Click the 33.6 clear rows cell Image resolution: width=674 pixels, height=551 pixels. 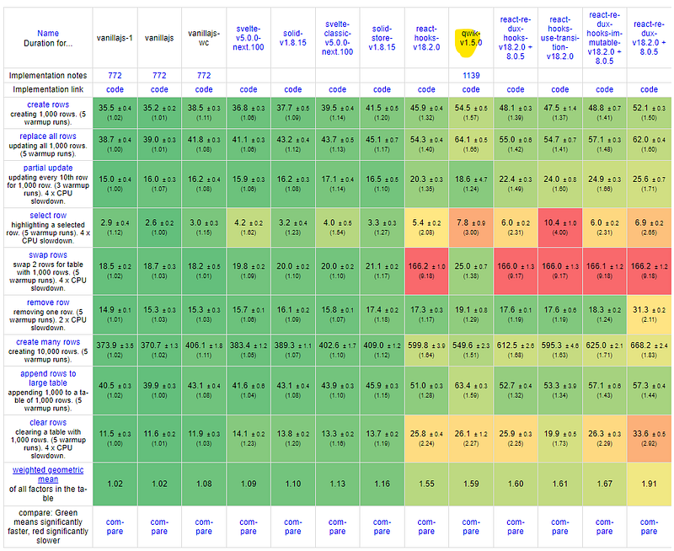[x=649, y=438]
